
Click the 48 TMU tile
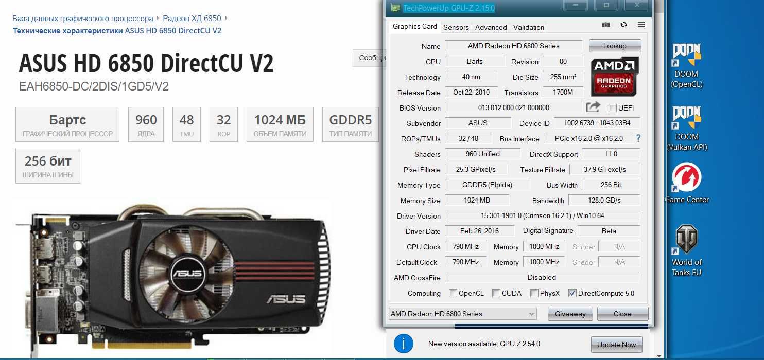(x=186, y=124)
